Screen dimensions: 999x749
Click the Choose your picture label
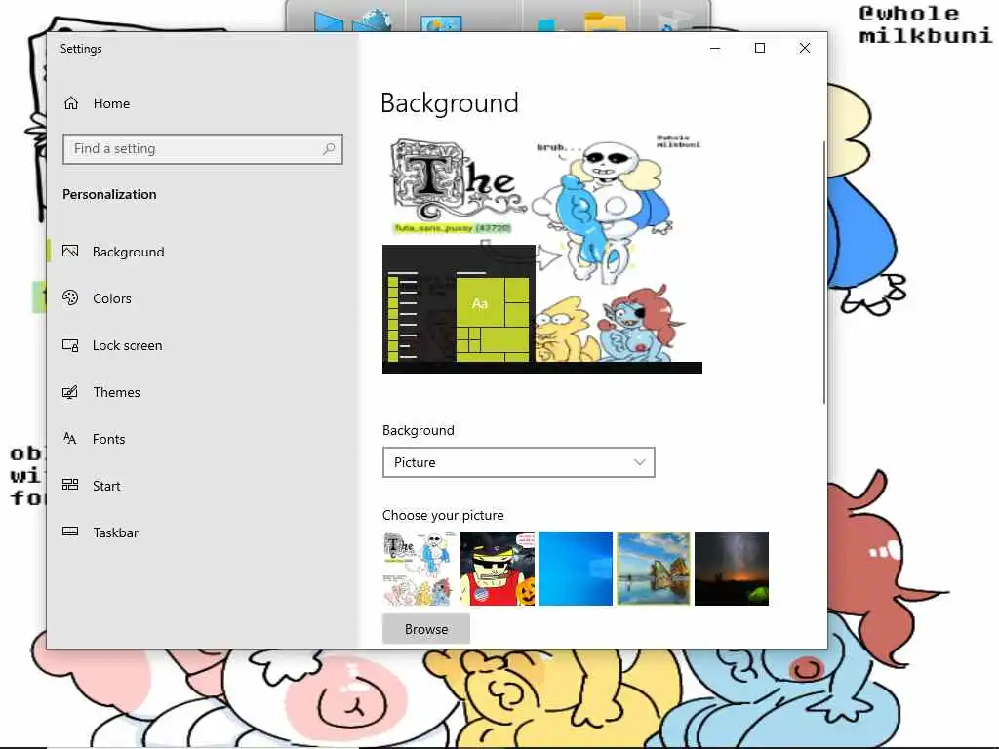(x=443, y=515)
